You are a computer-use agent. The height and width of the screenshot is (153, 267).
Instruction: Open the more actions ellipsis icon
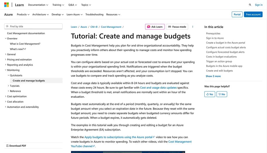[x=193, y=27]
